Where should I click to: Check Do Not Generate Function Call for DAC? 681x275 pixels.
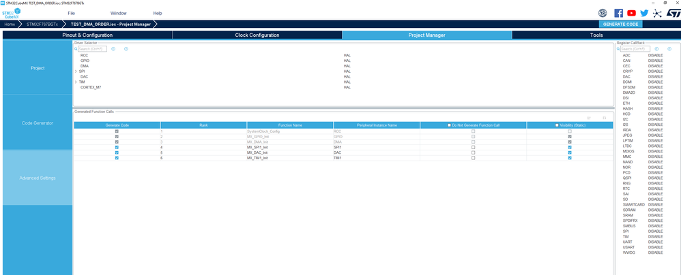(x=474, y=152)
